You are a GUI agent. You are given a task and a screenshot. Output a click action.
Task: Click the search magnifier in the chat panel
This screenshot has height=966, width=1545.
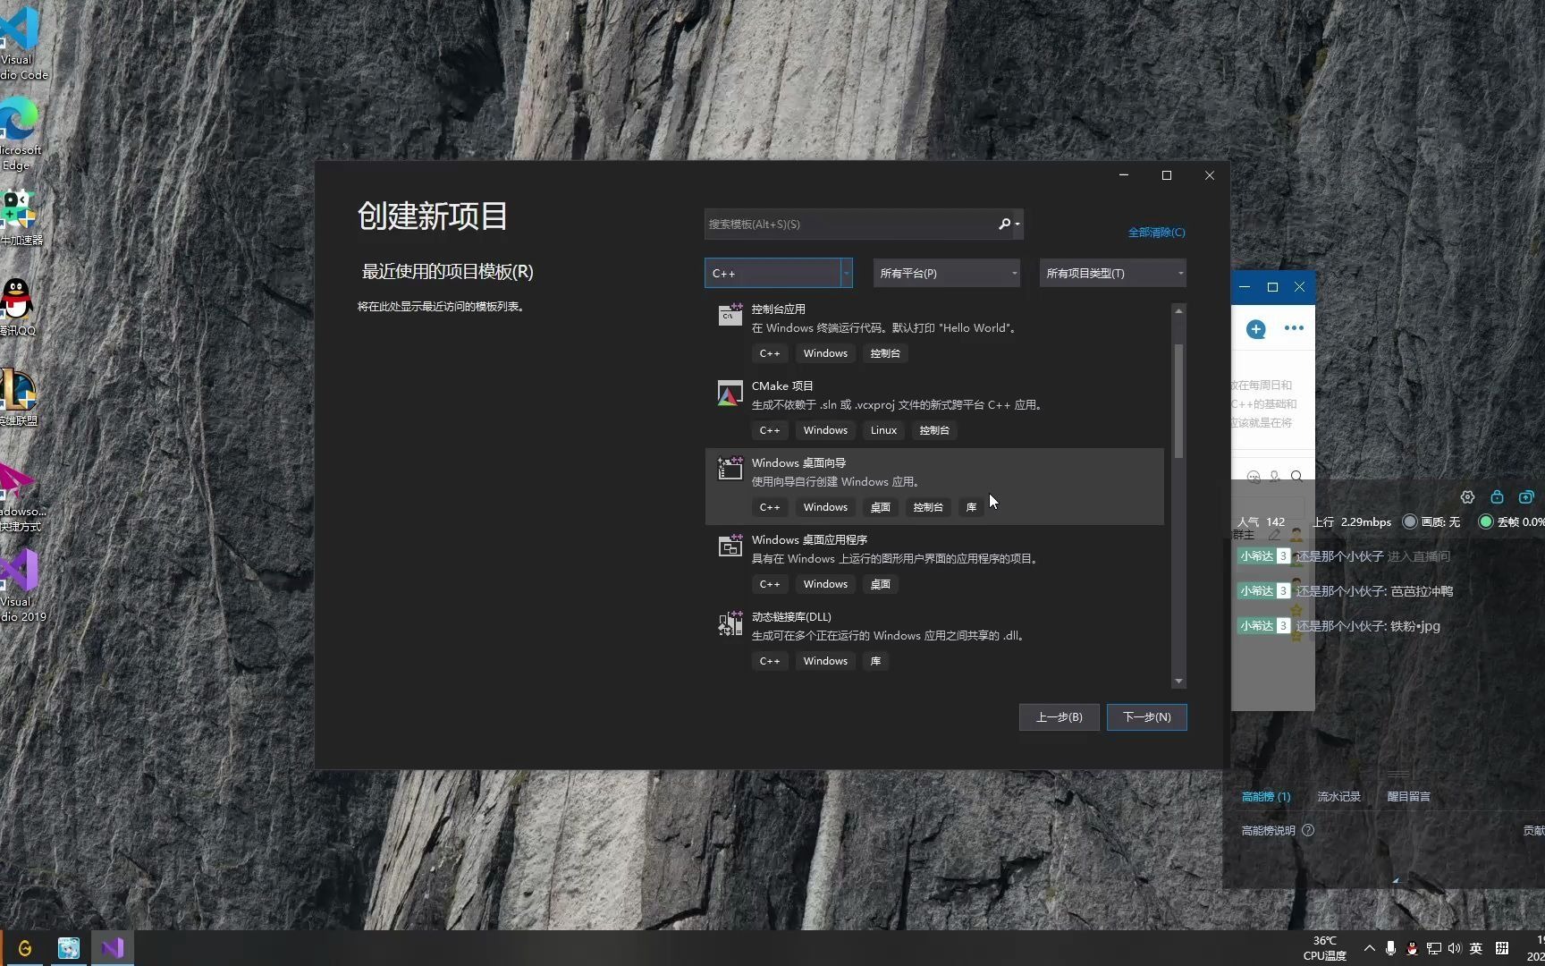tap(1296, 476)
